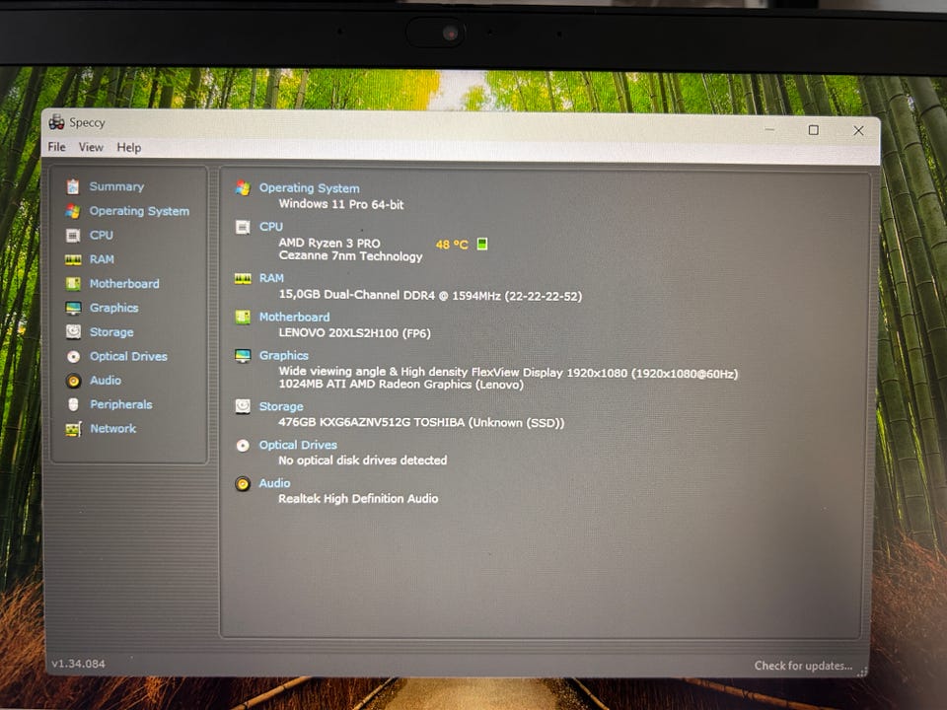This screenshot has width=947, height=710.
Task: Click the Operating System heading link
Action: click(309, 187)
